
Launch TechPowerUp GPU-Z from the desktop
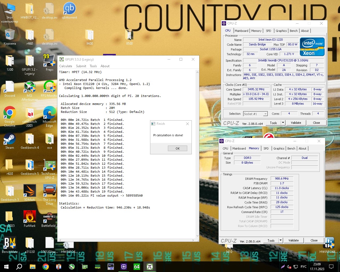(x=50, y=169)
